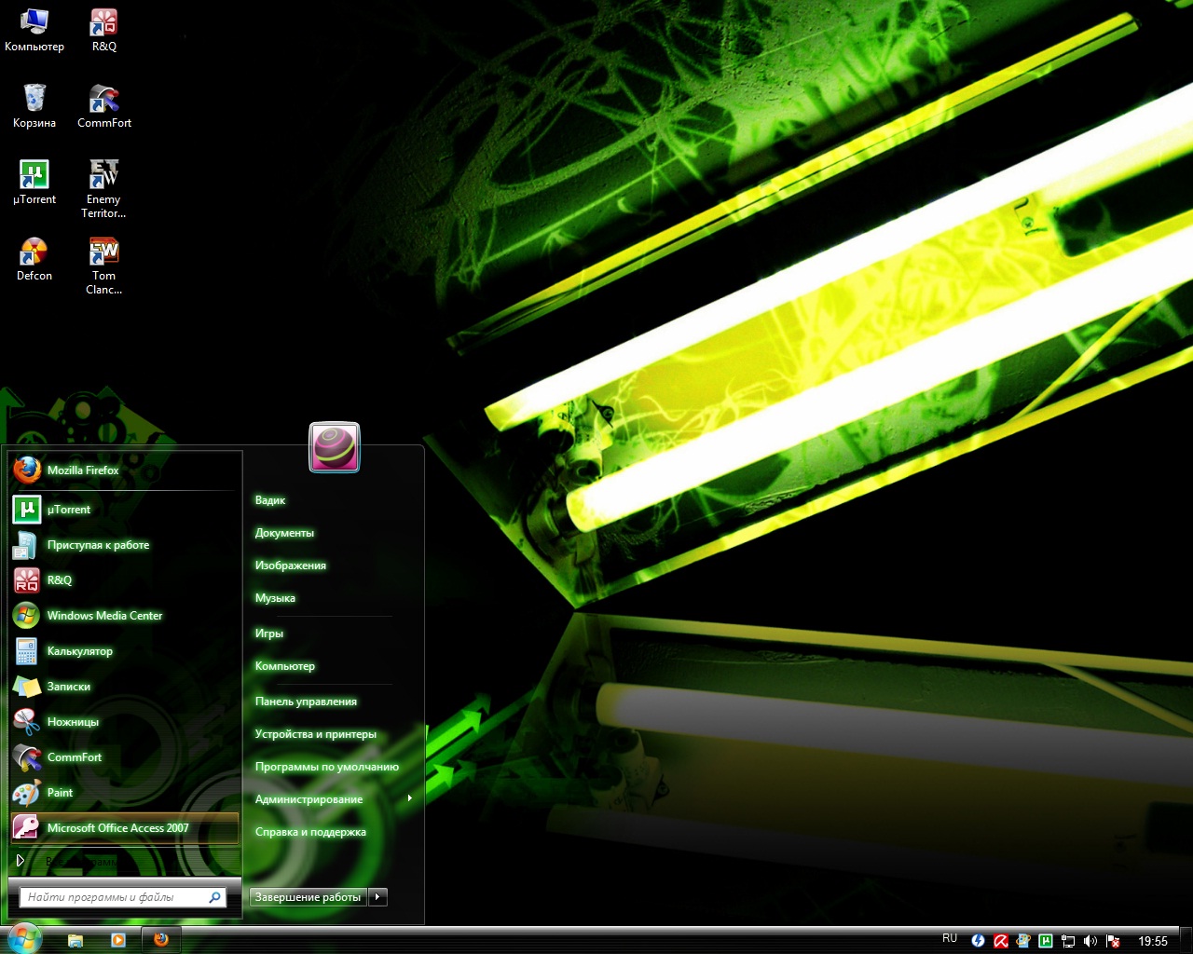Open Windows Media Player from taskbar
Image resolution: width=1193 pixels, height=954 pixels.
pos(118,940)
